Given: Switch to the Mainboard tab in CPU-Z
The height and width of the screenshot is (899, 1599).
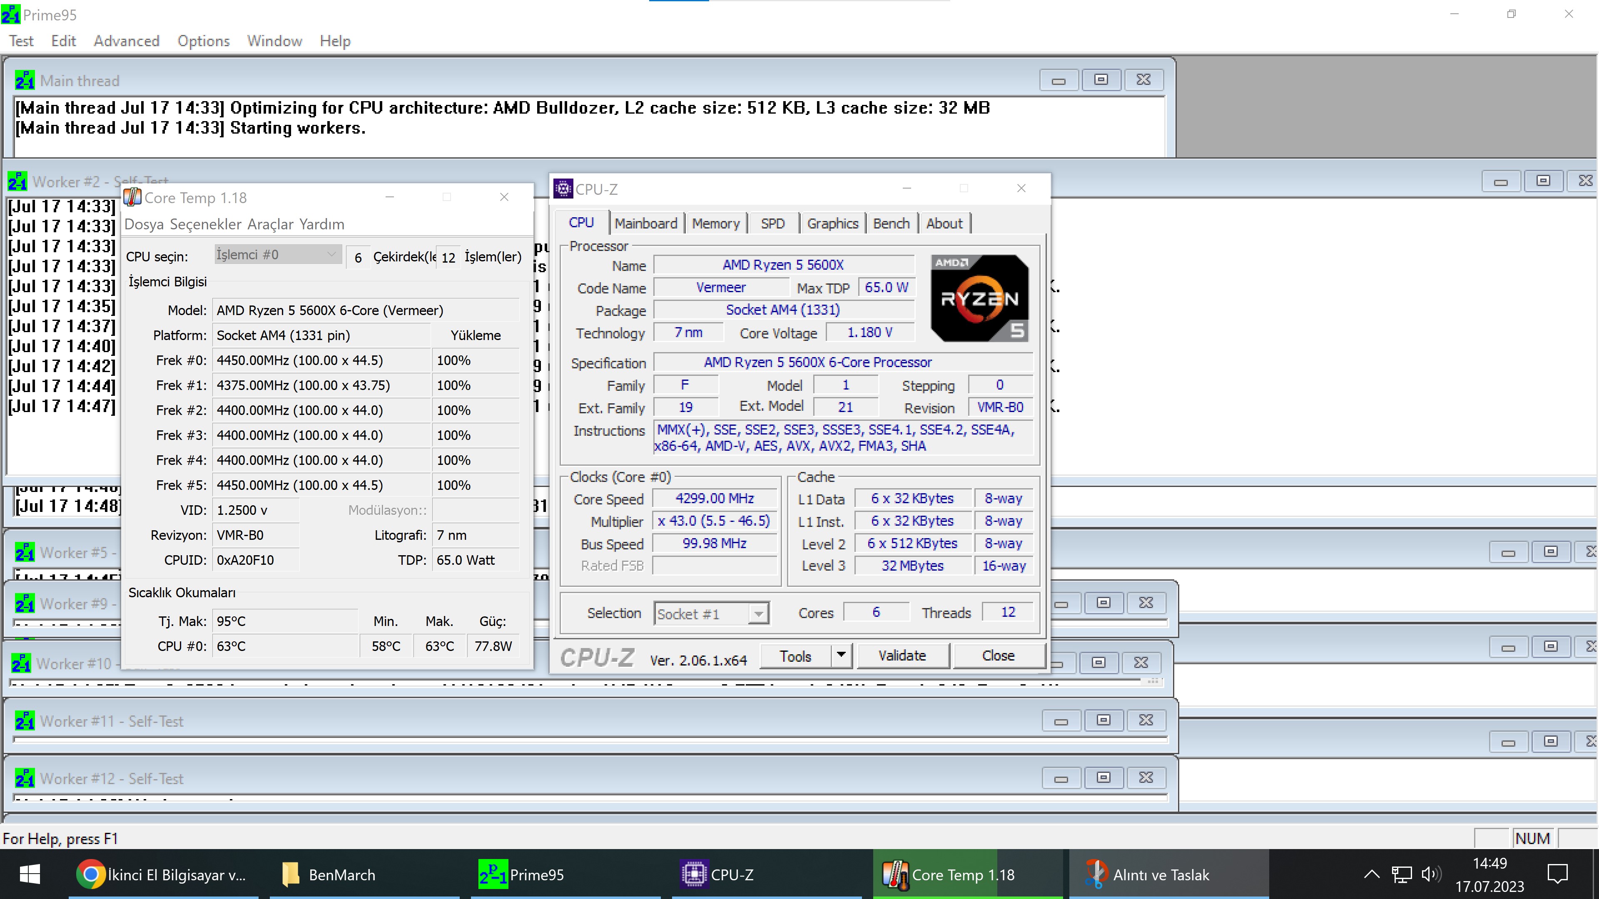Looking at the screenshot, I should [645, 224].
